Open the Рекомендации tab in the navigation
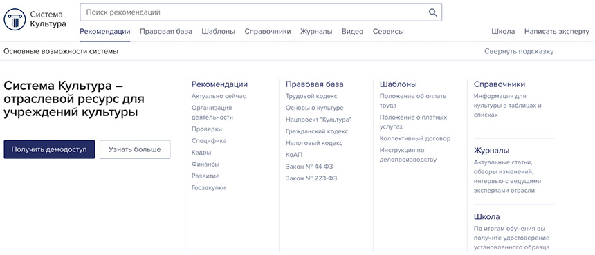The image size is (595, 255). coord(105,32)
